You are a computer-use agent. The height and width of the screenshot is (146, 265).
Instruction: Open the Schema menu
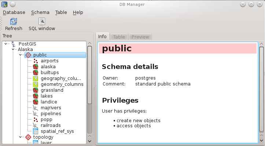(40, 12)
